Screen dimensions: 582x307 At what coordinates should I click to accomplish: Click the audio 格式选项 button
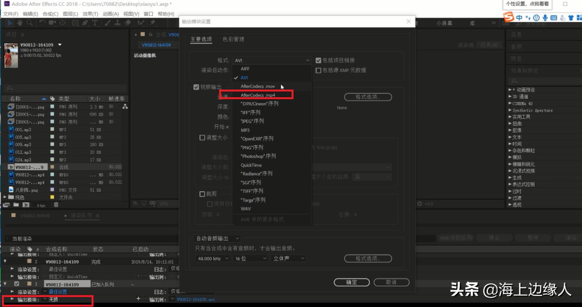pyautogui.click(x=367, y=258)
